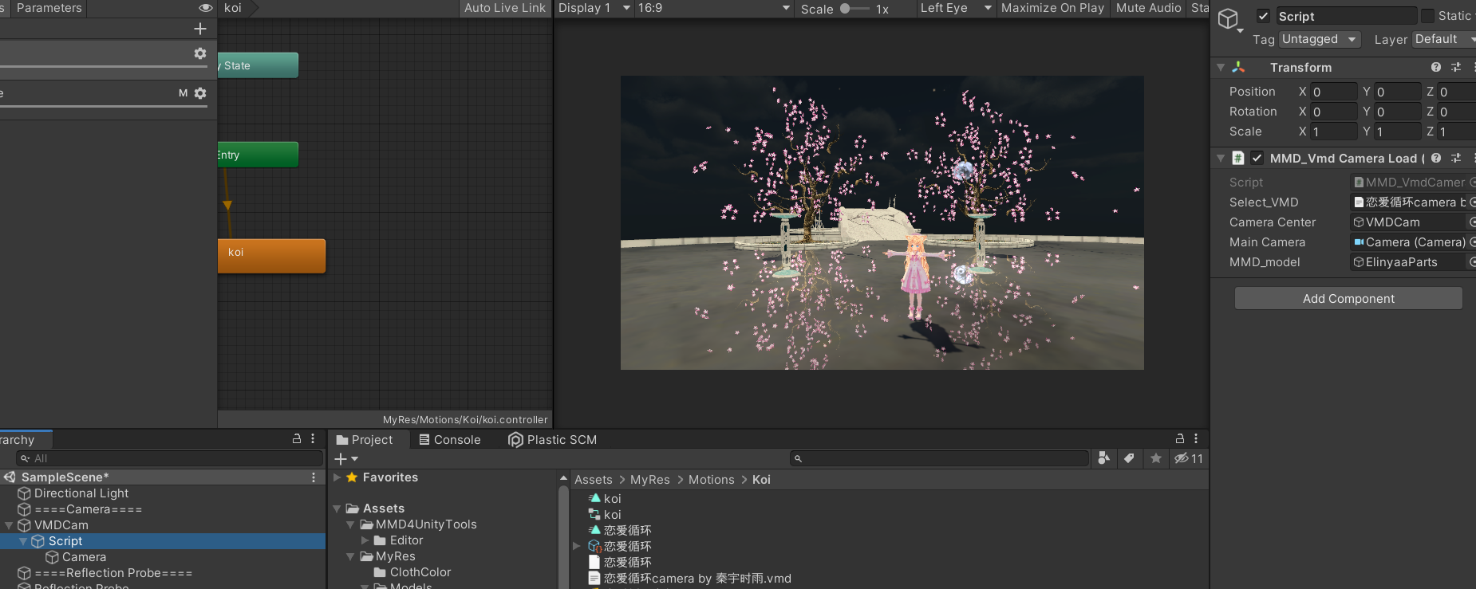
Task: Open the Untagged Tag dropdown
Action: 1320,39
